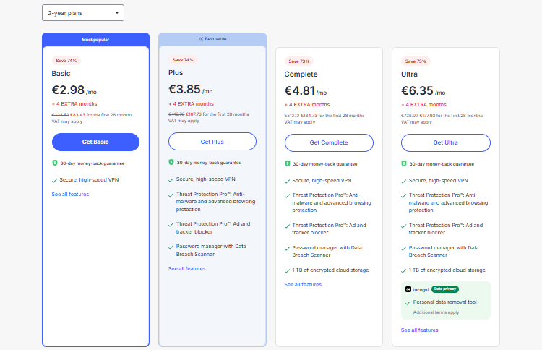542x350 pixels.
Task: Click Save 73% badge on Complete plan
Action: click(299, 61)
